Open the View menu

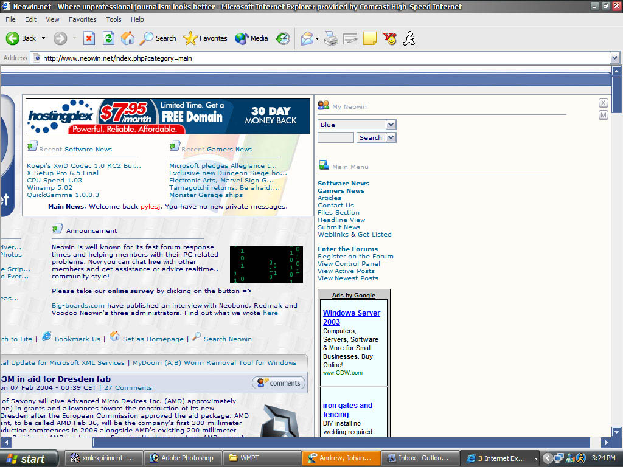[x=52, y=19]
